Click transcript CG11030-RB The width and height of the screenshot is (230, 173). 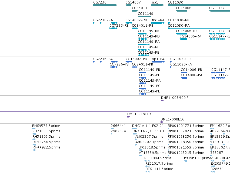(x=199, y=23)
